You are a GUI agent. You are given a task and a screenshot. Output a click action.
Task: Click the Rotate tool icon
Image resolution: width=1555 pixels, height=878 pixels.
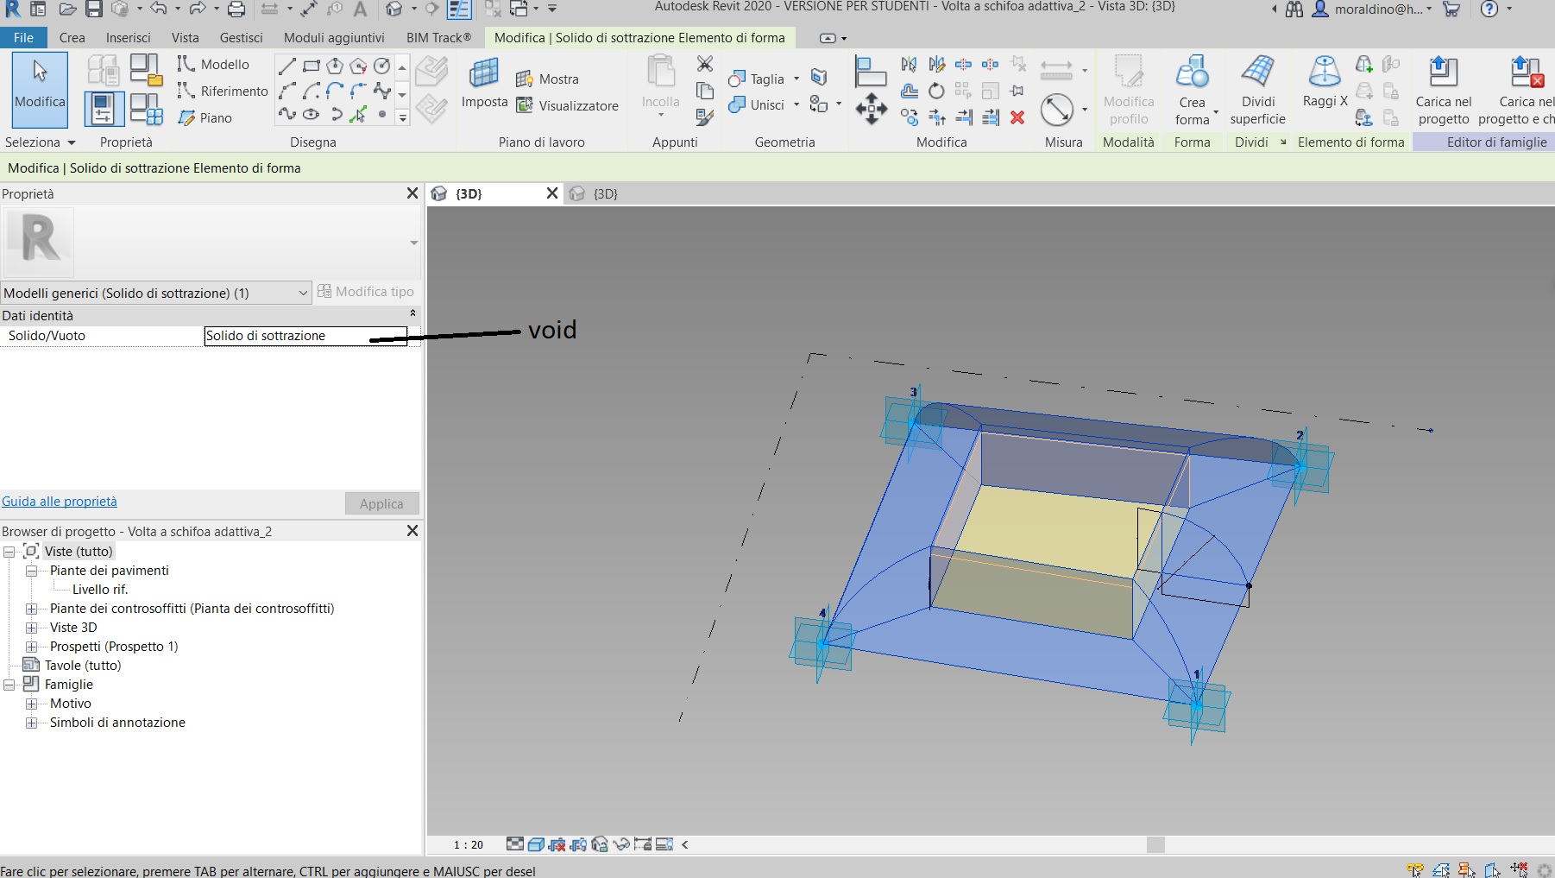(936, 91)
